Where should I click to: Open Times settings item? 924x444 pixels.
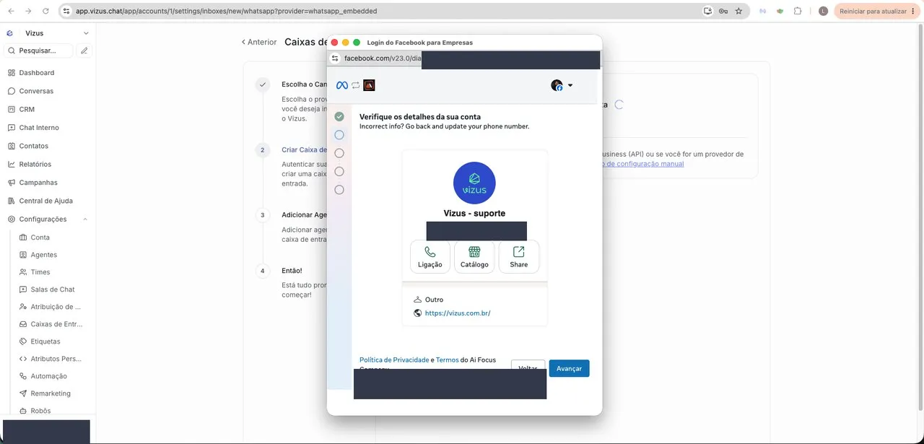tap(40, 272)
